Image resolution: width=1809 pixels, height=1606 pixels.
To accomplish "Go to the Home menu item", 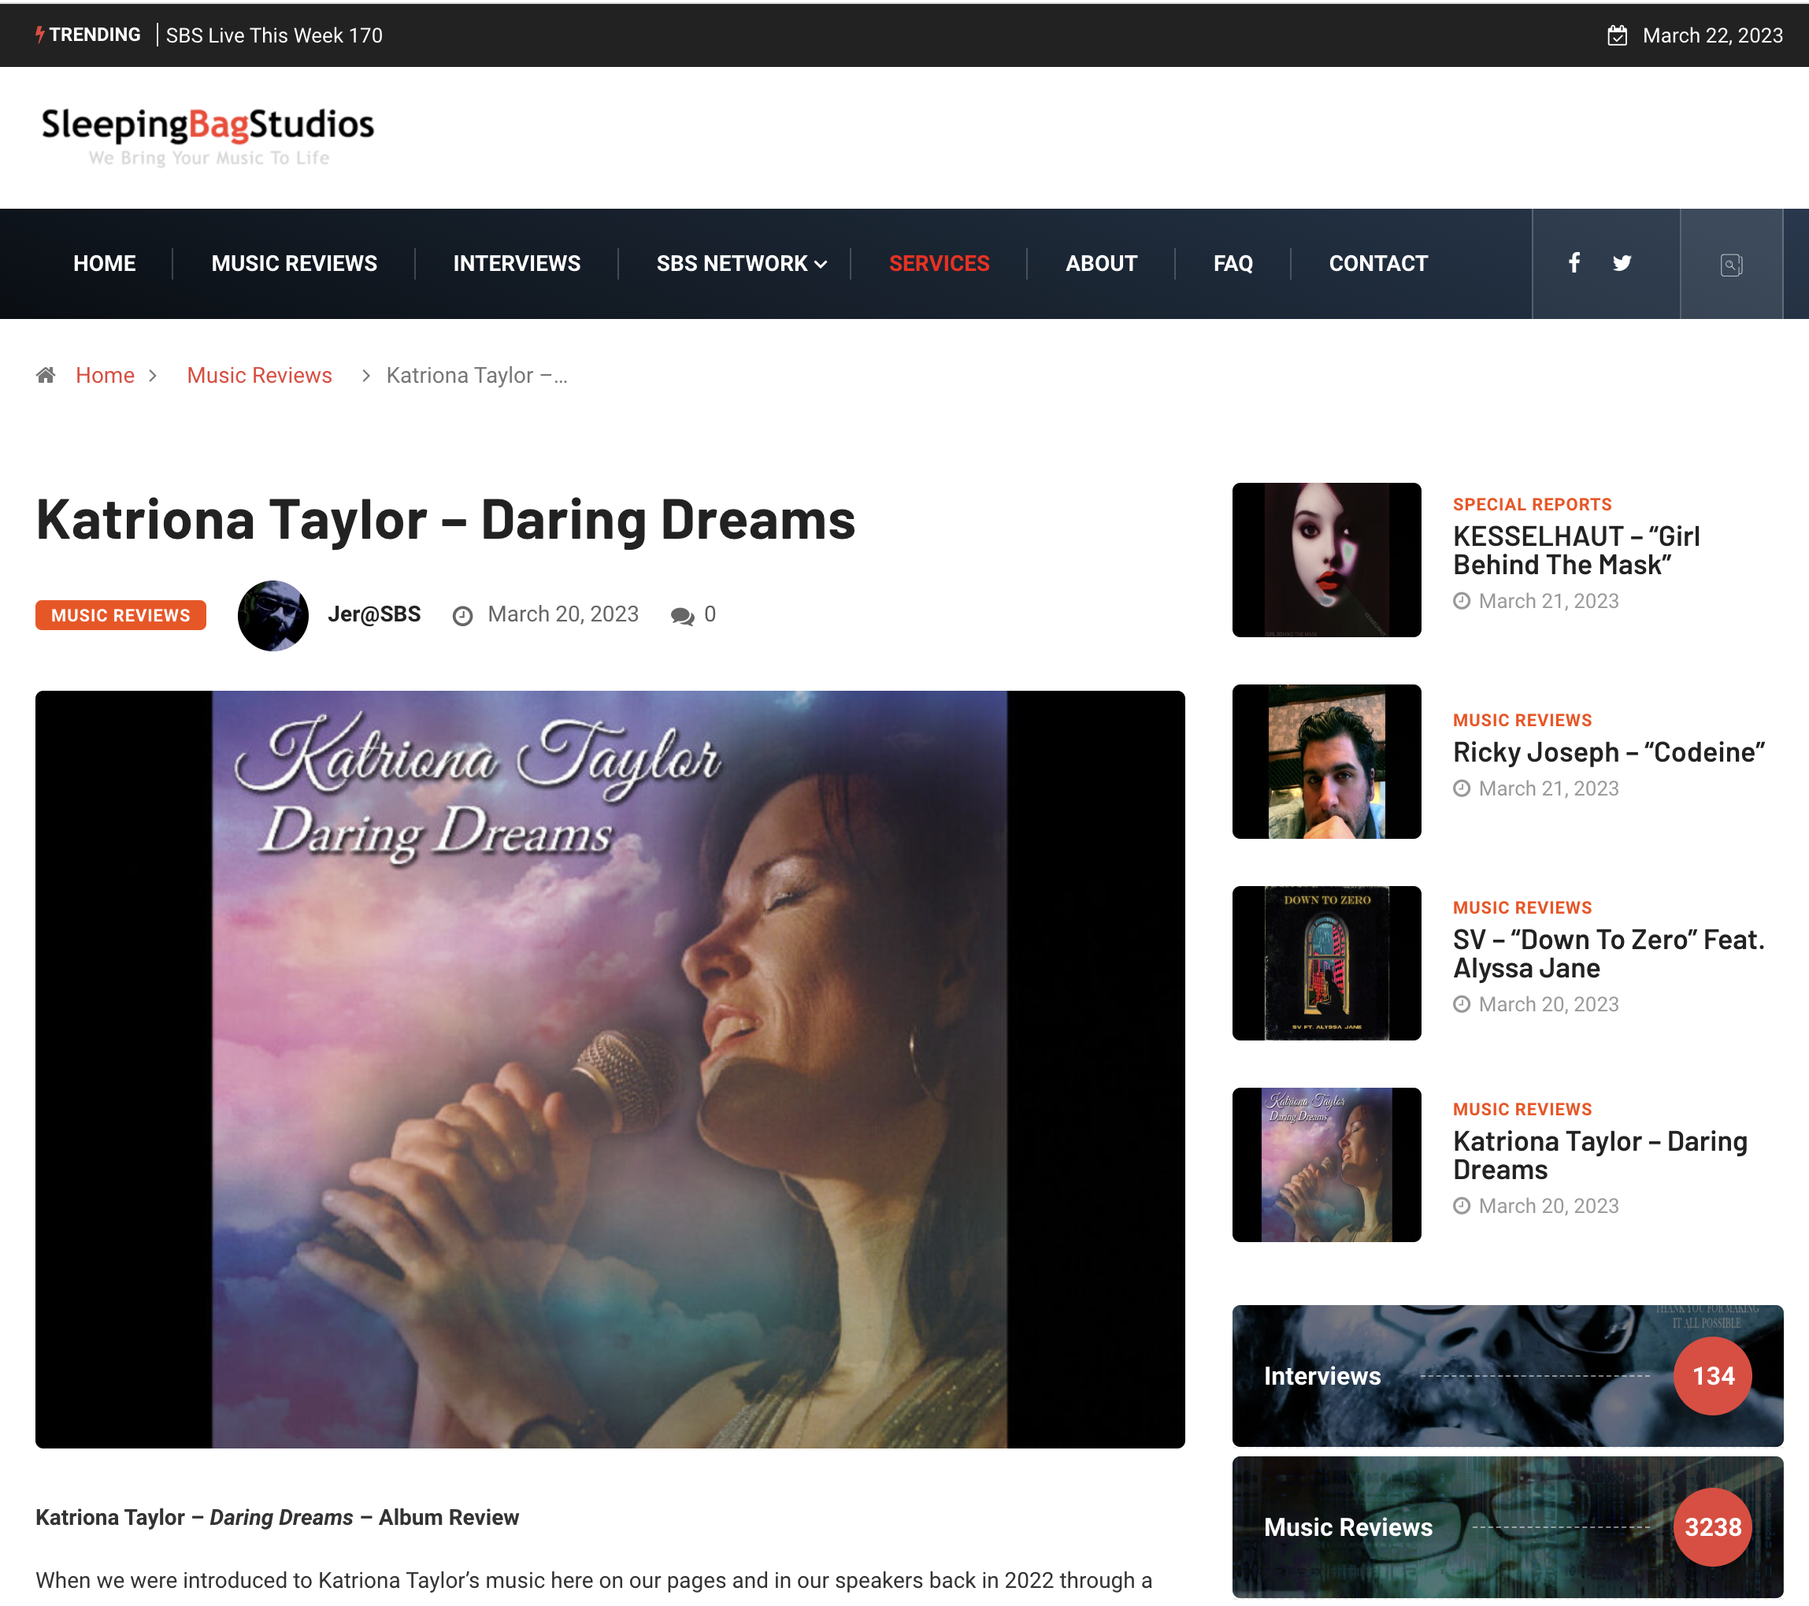I will [x=105, y=263].
